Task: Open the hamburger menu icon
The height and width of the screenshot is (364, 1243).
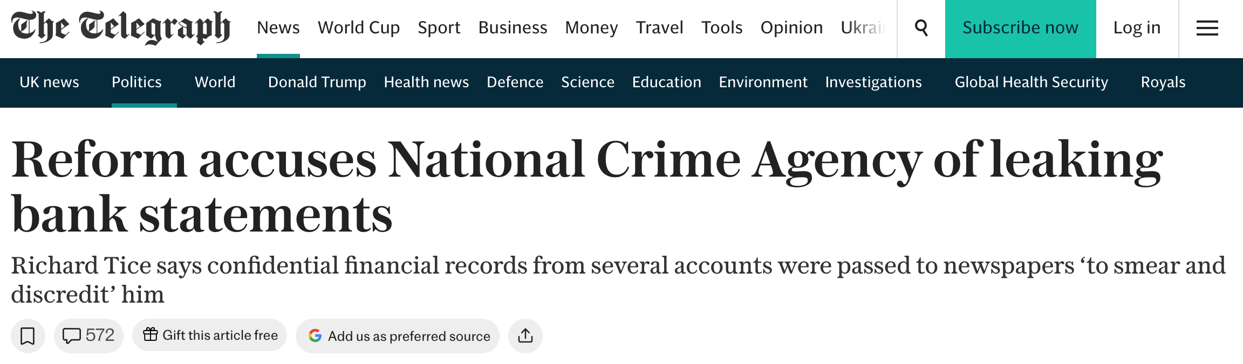Action: pyautogui.click(x=1207, y=28)
